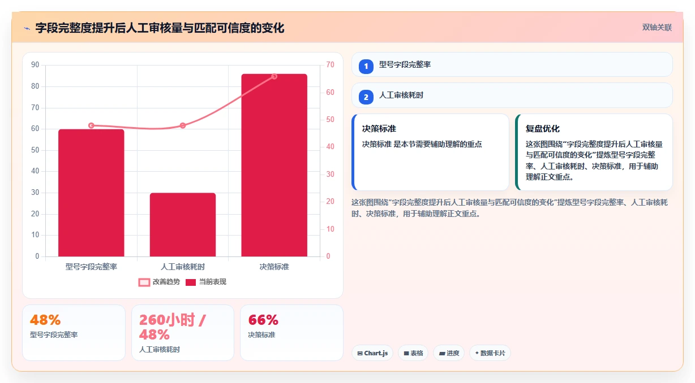
Task: Click 型号字段完整率 label under the 48% stat
Action: [x=54, y=334]
